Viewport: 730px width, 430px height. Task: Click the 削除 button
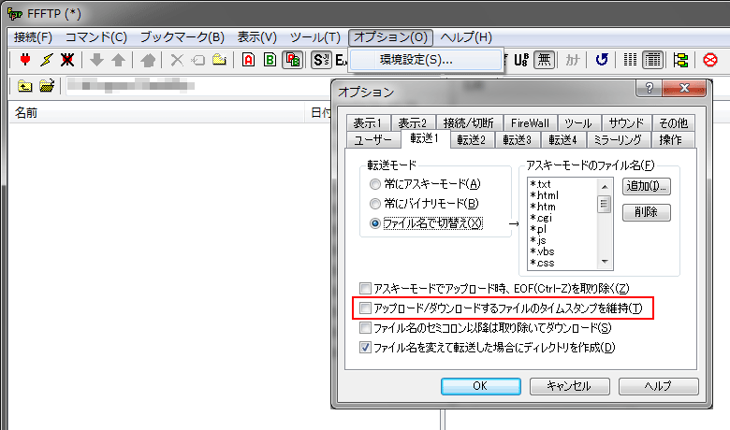pos(646,212)
